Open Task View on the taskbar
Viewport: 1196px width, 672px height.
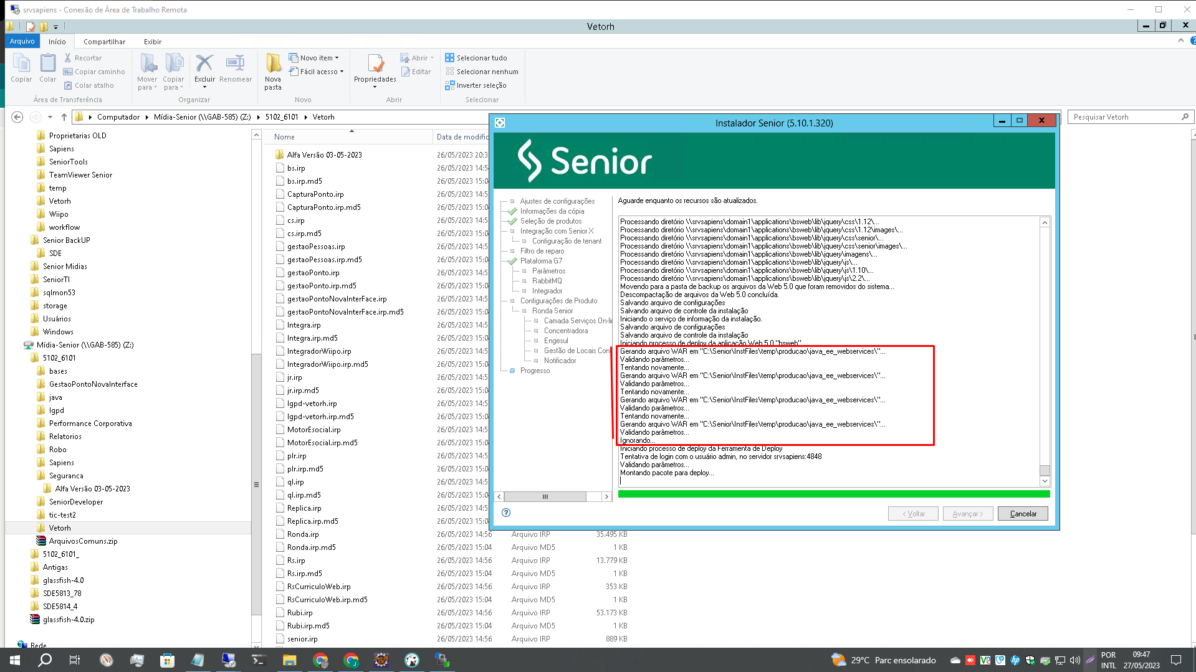coord(75,660)
